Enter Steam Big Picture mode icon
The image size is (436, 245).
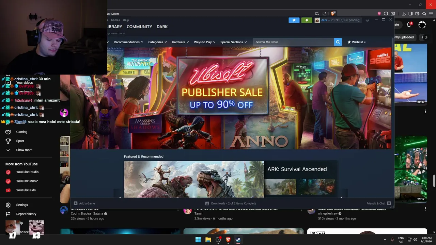point(367,20)
